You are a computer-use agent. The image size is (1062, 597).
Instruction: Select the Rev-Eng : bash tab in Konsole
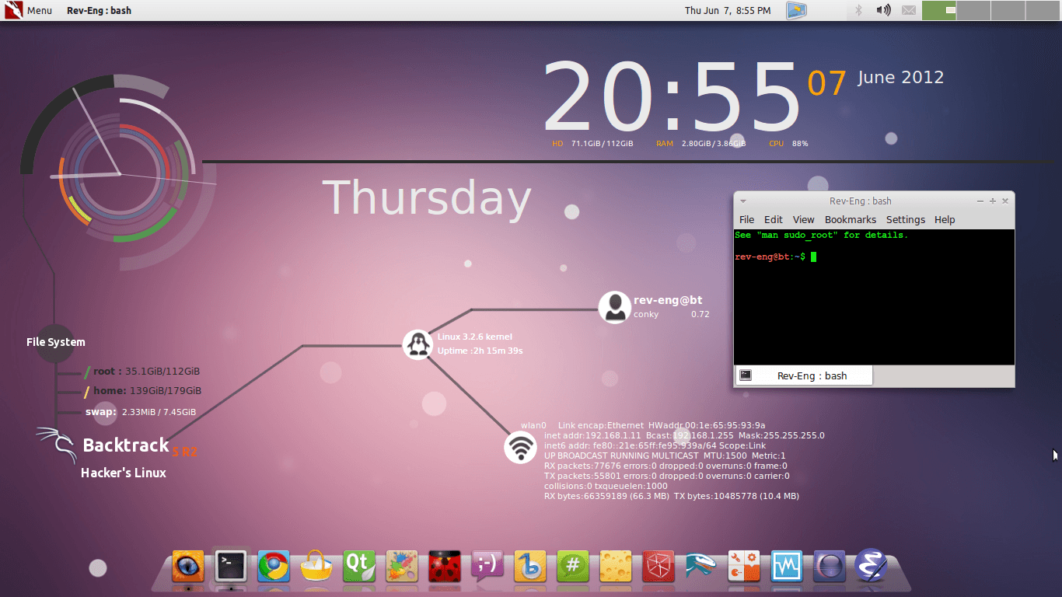(x=804, y=375)
